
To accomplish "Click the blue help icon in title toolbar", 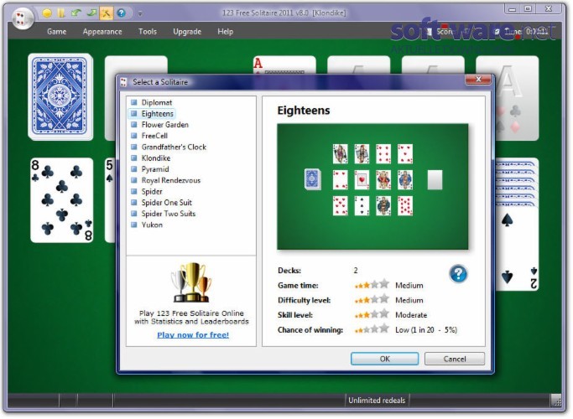I will tap(121, 13).
